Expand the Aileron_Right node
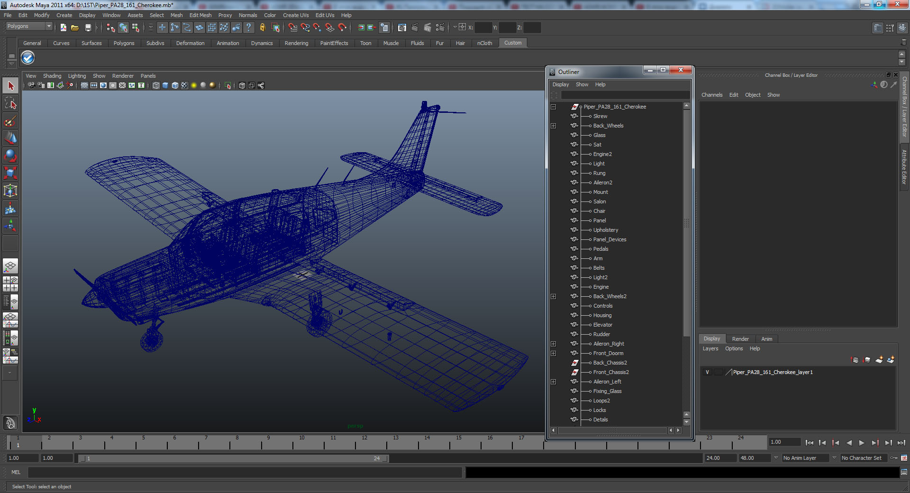 click(x=553, y=344)
